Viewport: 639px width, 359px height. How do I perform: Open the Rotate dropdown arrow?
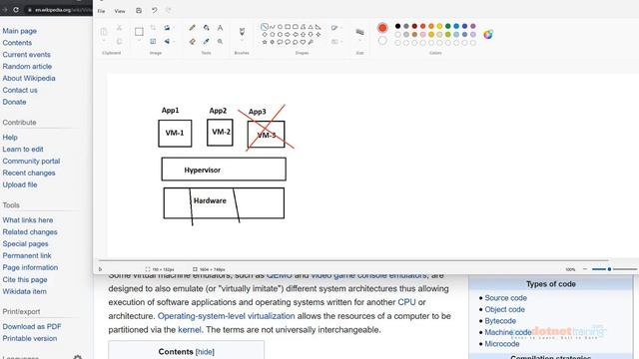pos(174,28)
